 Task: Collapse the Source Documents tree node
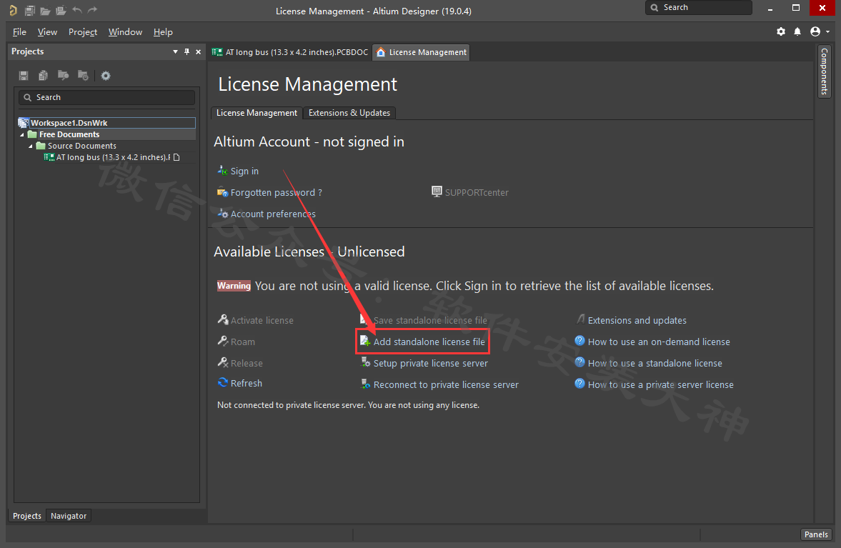31,146
